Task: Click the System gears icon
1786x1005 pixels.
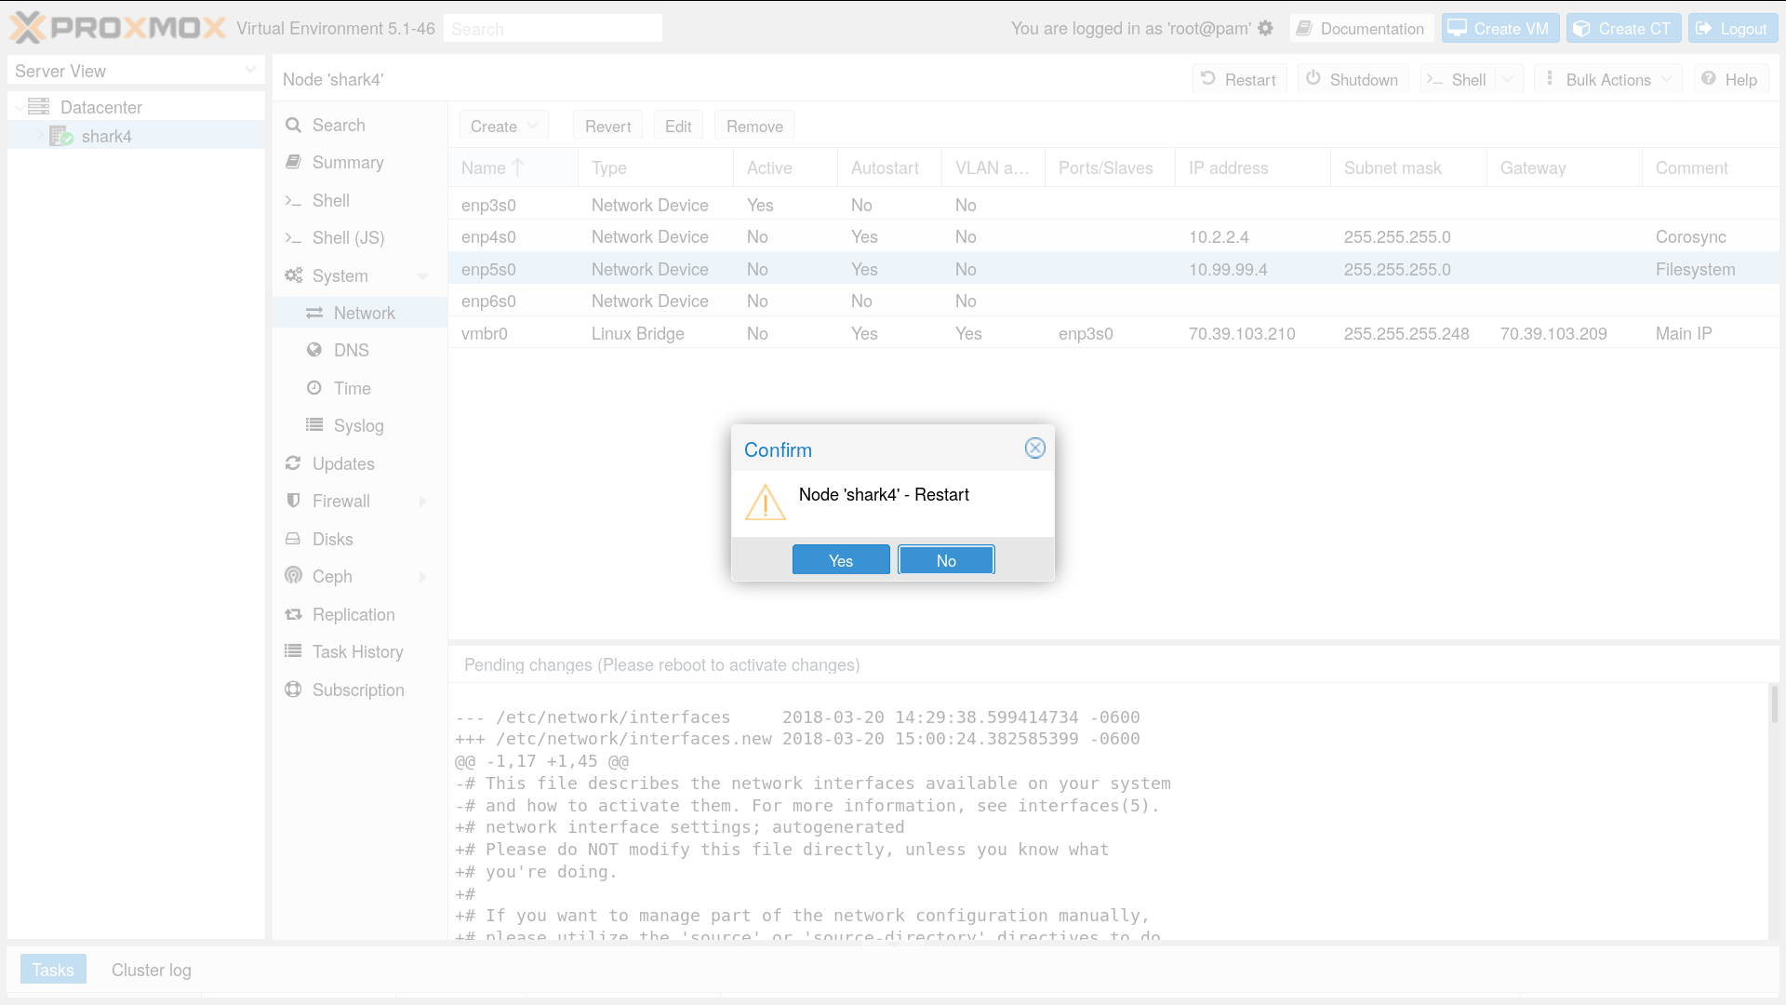Action: (x=293, y=275)
